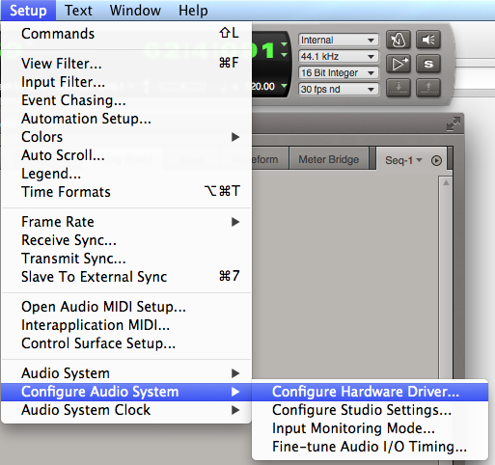Switch to the Meter Bridge tab
The width and height of the screenshot is (495, 465).
click(329, 159)
